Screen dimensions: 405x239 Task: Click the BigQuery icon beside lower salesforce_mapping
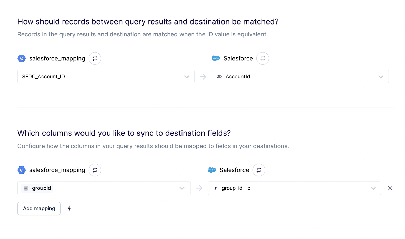22,170
